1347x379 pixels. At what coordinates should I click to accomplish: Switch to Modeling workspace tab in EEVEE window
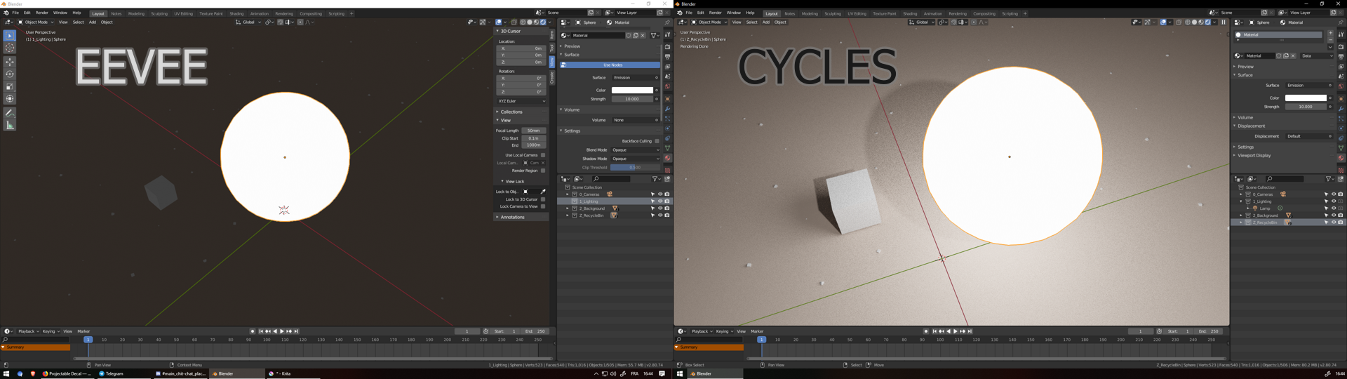[x=136, y=13]
